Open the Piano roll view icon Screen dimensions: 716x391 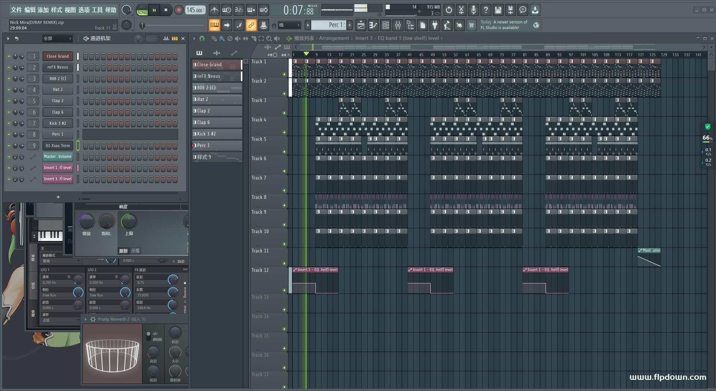click(373, 25)
